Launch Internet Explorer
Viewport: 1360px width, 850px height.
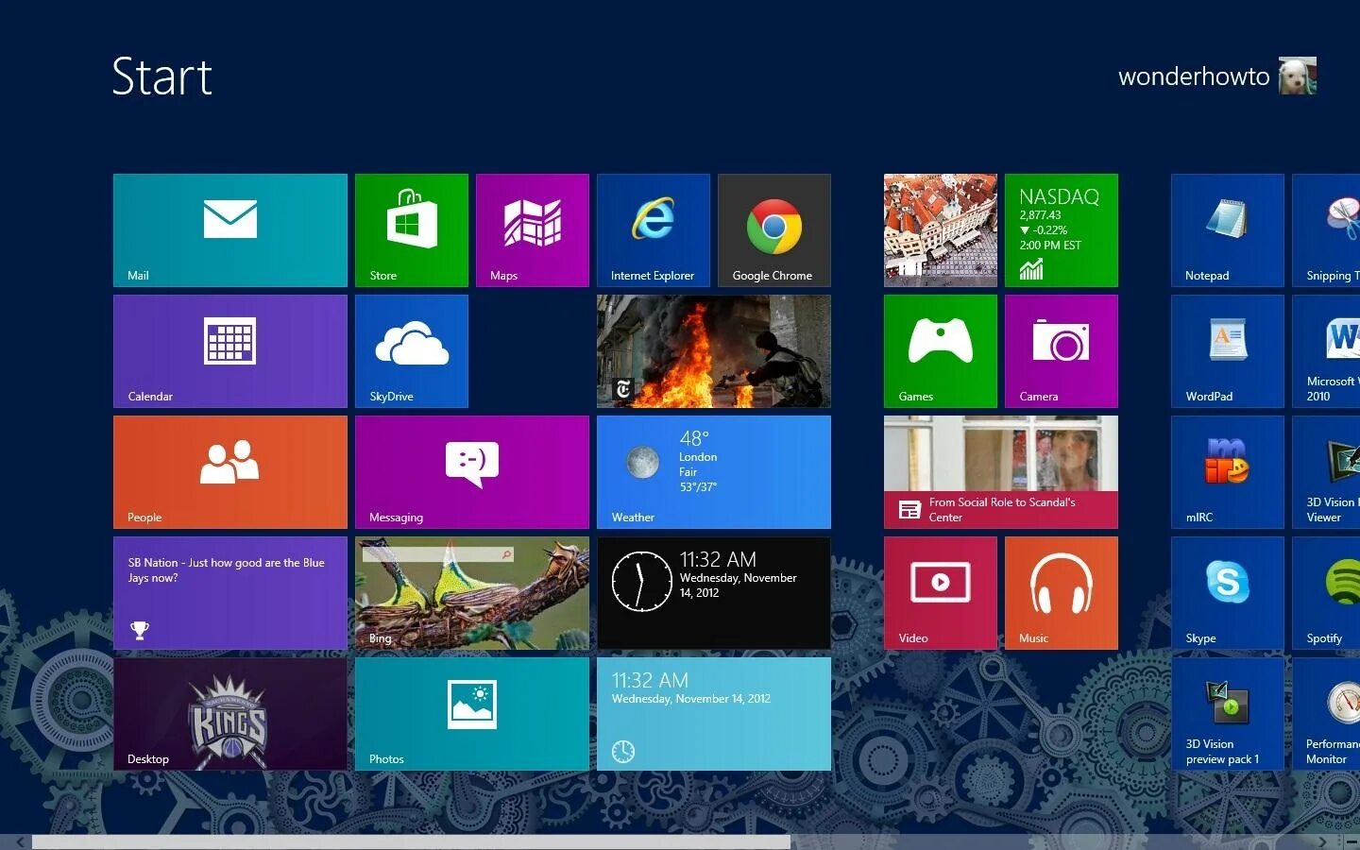(x=654, y=230)
